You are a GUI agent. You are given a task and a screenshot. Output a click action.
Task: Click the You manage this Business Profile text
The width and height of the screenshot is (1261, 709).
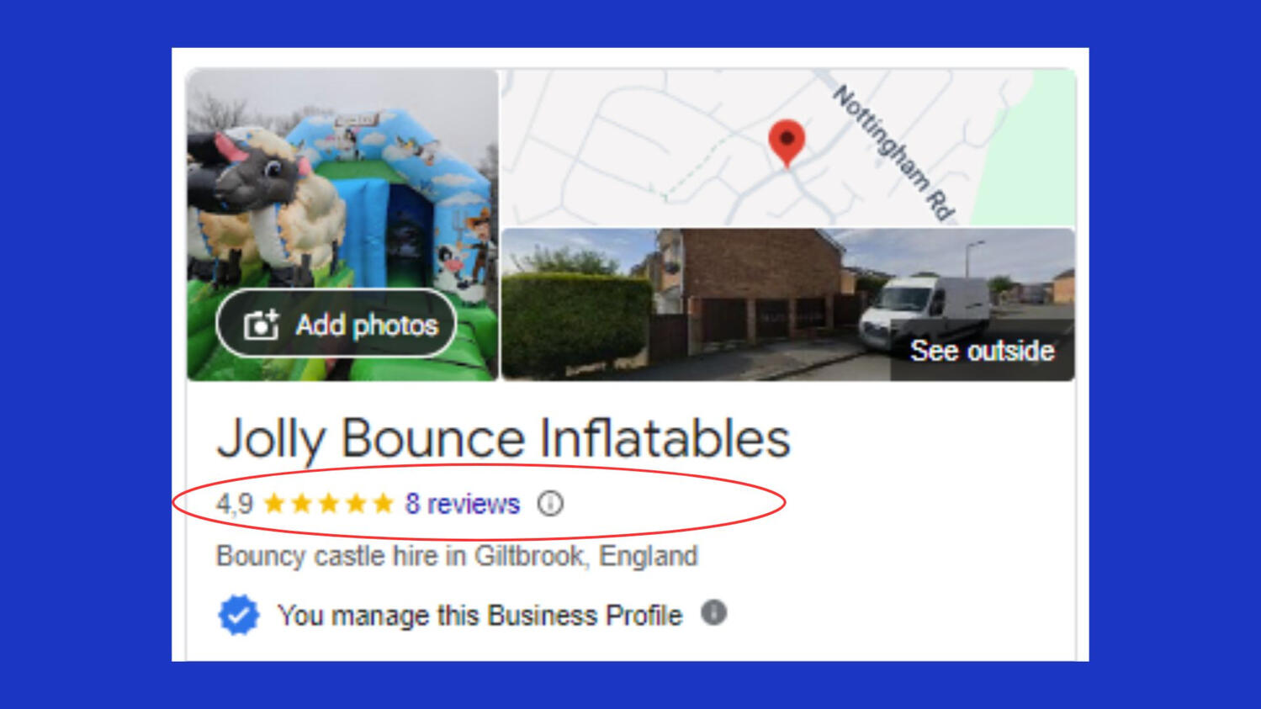[x=479, y=616]
